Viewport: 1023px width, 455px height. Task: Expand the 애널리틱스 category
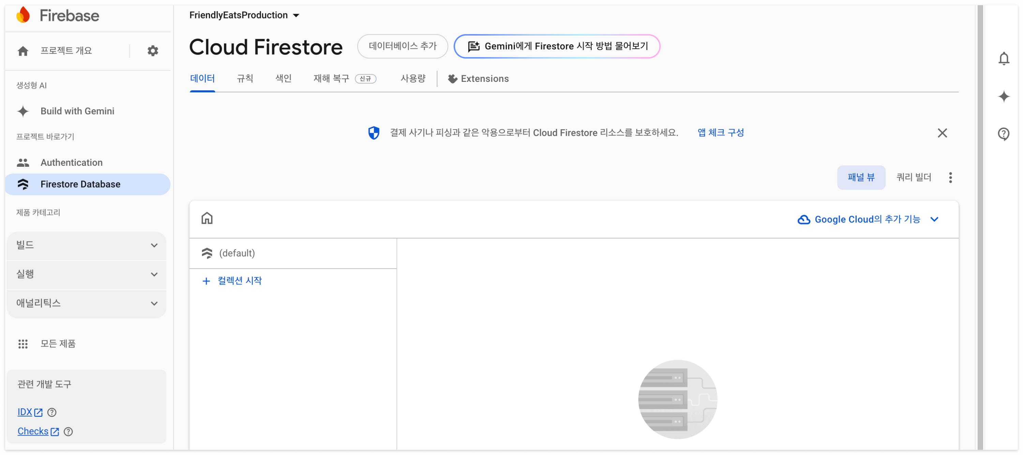click(x=87, y=304)
